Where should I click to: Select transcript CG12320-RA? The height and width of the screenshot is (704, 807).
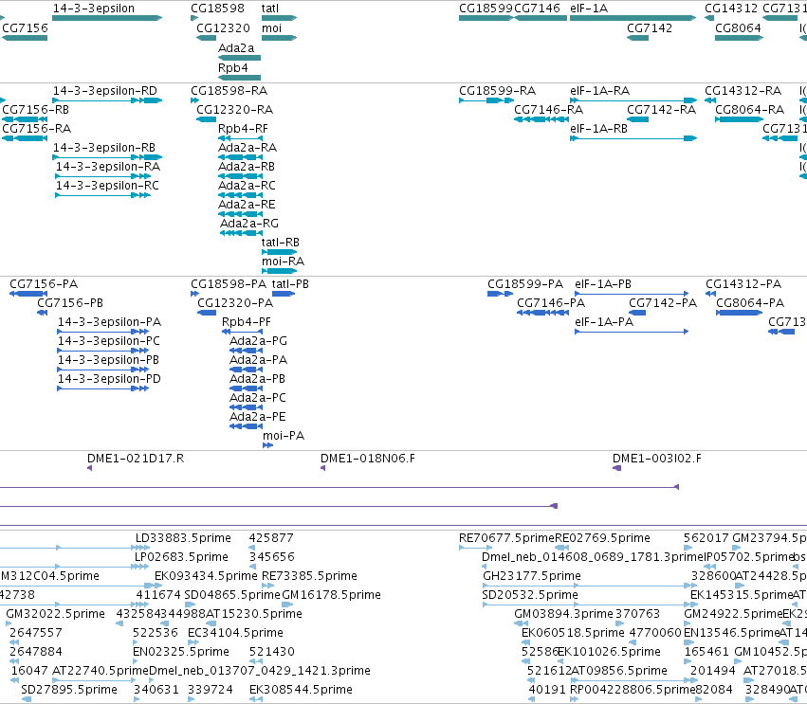tap(207, 119)
